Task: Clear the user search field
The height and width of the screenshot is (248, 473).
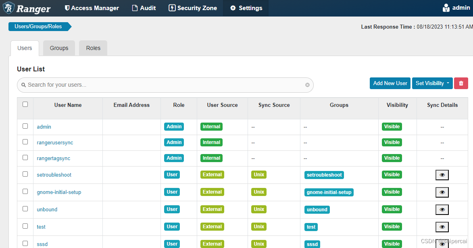Action: pos(307,85)
